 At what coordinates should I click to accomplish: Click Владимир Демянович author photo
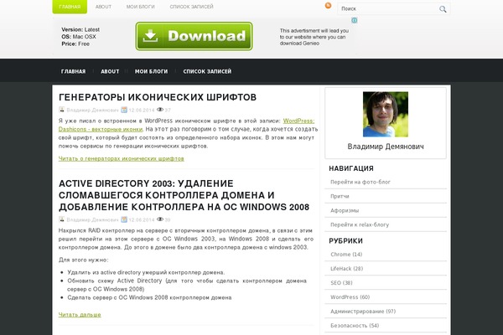(386, 114)
